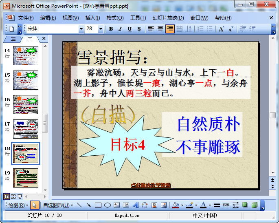This screenshot has width=279, height=223.
Task: Open the 绘图 drawing button menu
Action: click(18, 205)
